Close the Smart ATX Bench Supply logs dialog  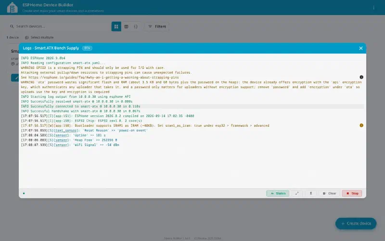[360, 48]
